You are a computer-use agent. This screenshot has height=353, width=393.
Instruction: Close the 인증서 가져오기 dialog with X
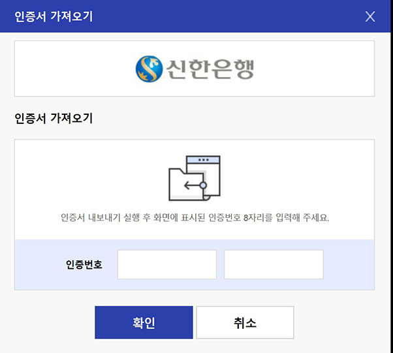(370, 17)
